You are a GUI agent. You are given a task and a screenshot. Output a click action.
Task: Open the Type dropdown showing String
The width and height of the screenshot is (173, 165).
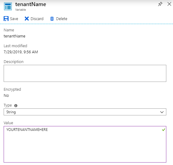pyautogui.click(x=85, y=112)
